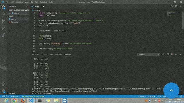Open the Accounts icon in activity bar
This screenshot has height=103, width=184.
pyautogui.click(x=3, y=84)
